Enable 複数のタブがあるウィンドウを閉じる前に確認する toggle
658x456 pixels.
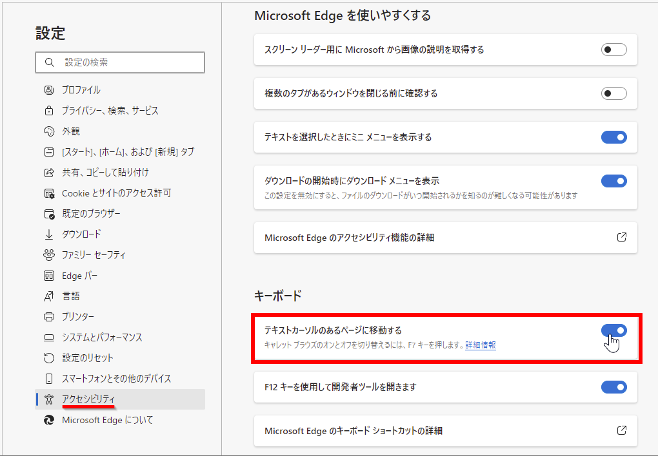pyautogui.click(x=614, y=93)
